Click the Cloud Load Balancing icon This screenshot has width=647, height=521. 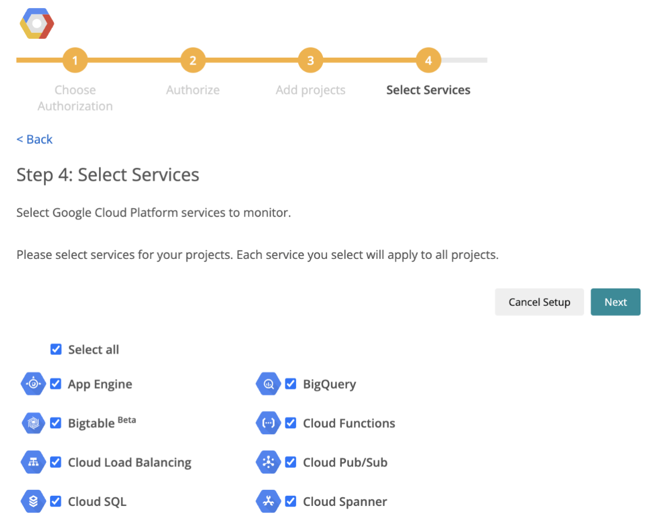[33, 462]
